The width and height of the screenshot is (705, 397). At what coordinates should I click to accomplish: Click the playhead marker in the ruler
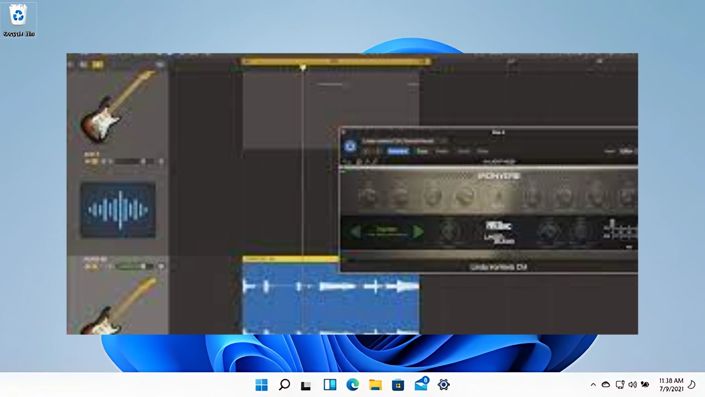coord(303,68)
